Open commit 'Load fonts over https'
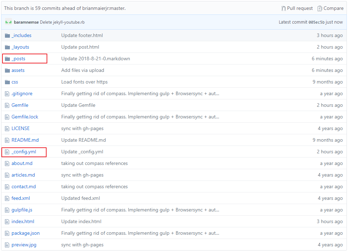This screenshot has height=252, width=349. (84, 82)
